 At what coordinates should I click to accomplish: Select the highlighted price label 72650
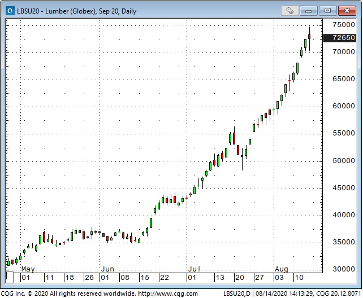339,38
